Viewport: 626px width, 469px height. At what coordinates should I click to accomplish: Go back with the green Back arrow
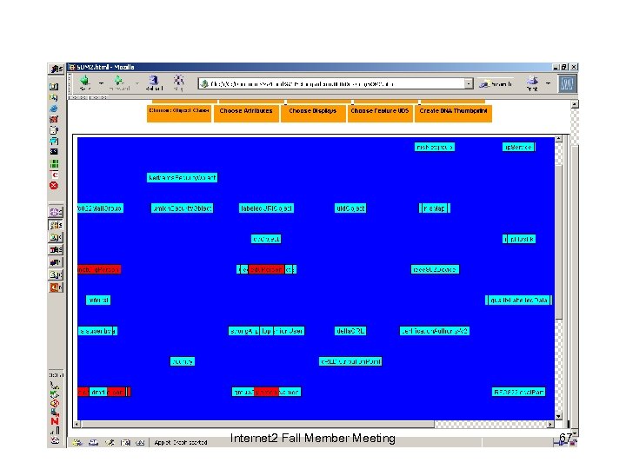pos(84,83)
